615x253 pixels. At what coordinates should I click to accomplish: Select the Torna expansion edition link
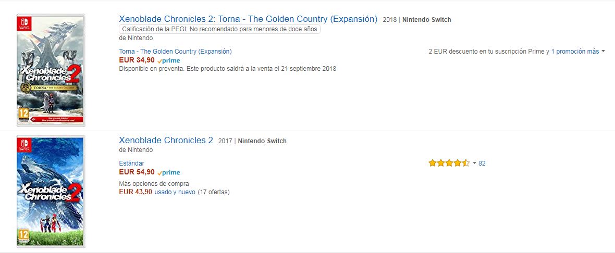(175, 52)
